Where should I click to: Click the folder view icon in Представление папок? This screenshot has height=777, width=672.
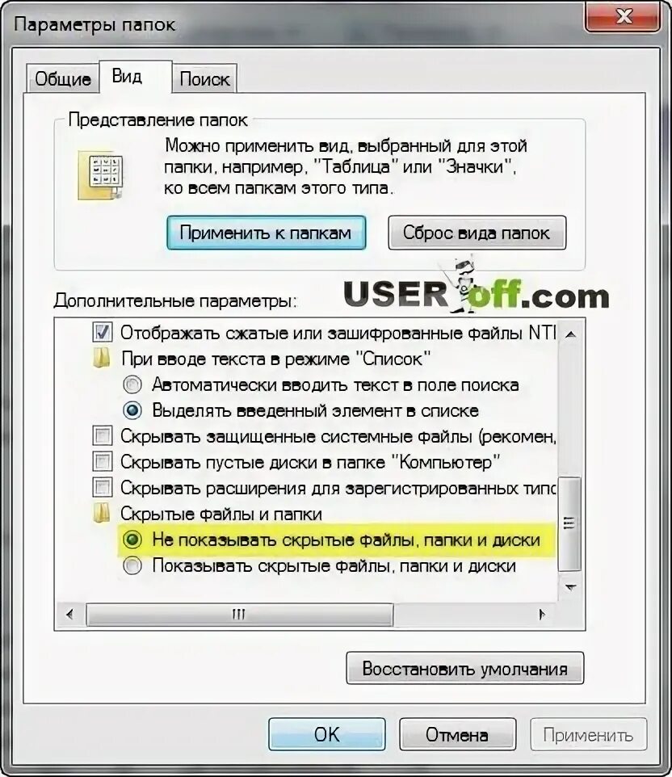click(101, 176)
